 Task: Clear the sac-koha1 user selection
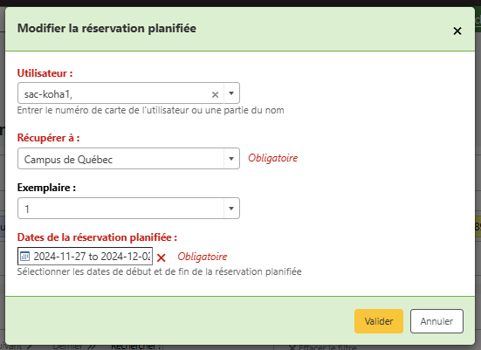(215, 94)
